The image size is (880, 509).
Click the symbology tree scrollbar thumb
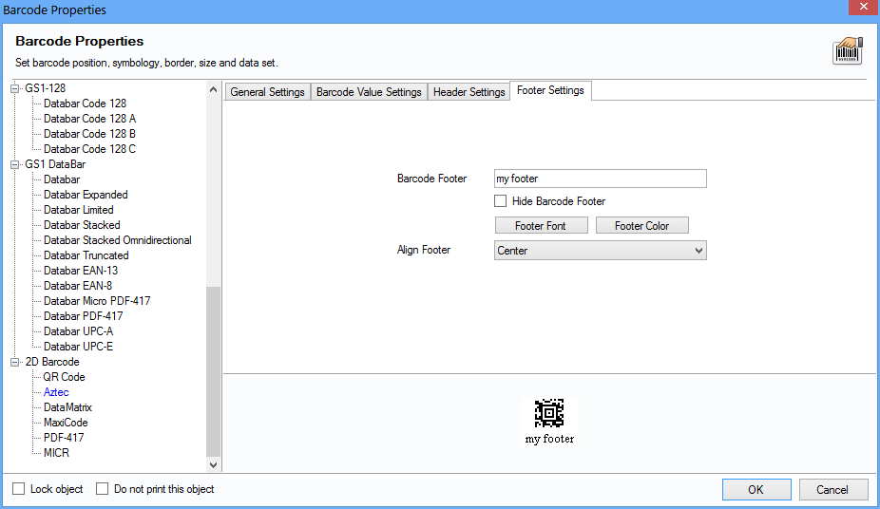click(x=213, y=371)
